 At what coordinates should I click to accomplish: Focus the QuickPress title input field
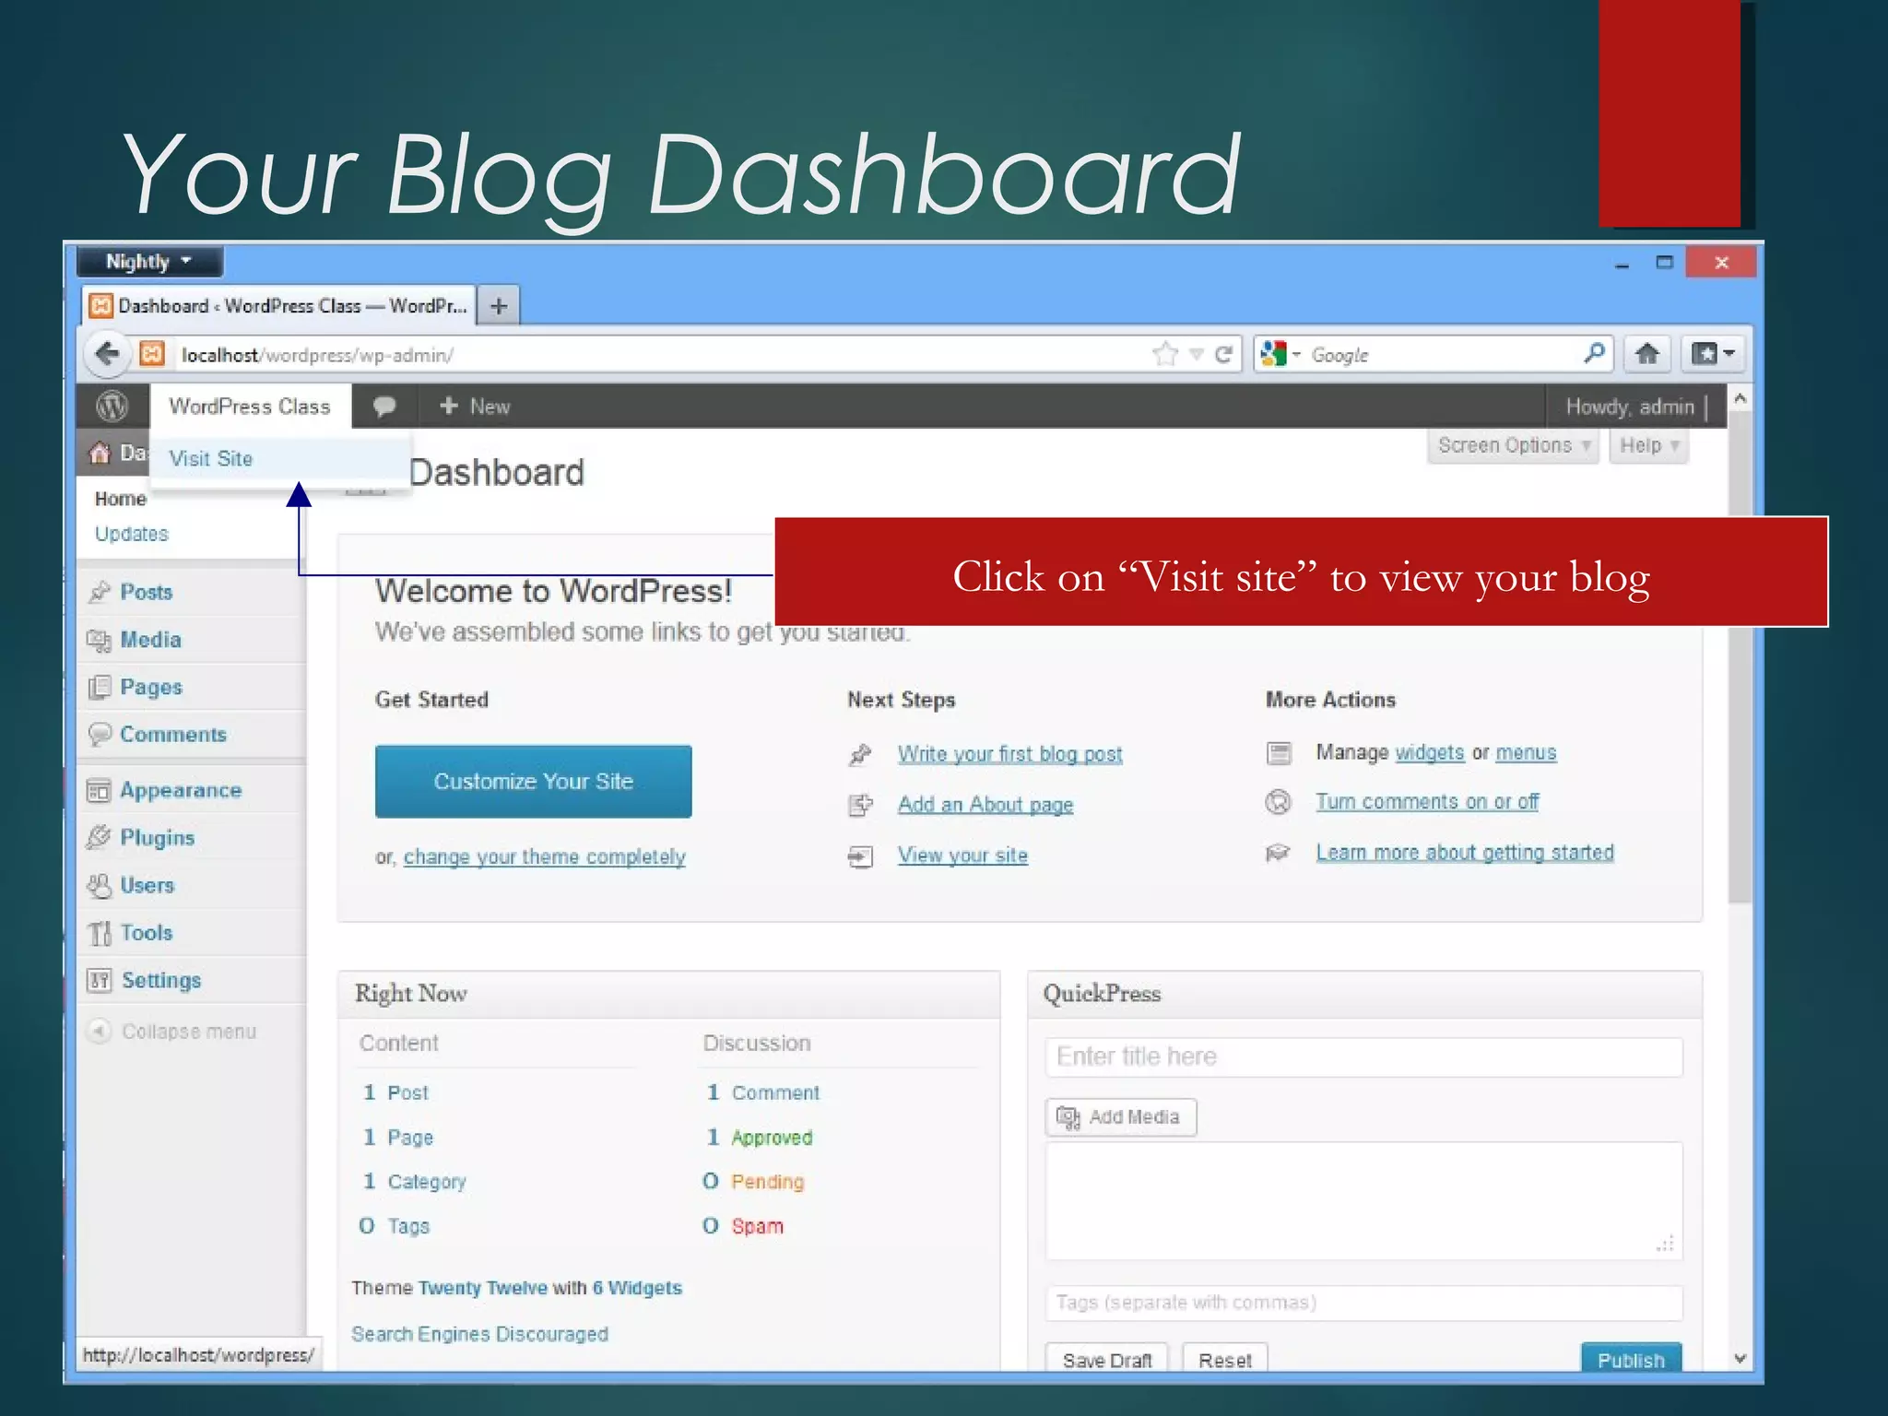point(1363,1056)
